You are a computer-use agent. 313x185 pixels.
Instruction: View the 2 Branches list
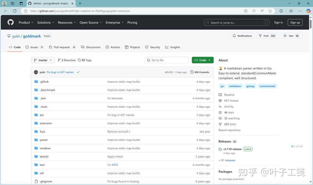pyautogui.click(x=67, y=60)
